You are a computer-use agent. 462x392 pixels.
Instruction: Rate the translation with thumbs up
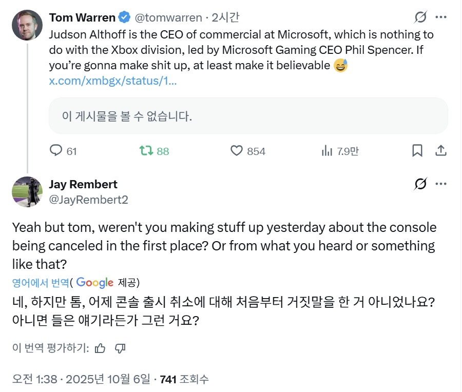[101, 348]
